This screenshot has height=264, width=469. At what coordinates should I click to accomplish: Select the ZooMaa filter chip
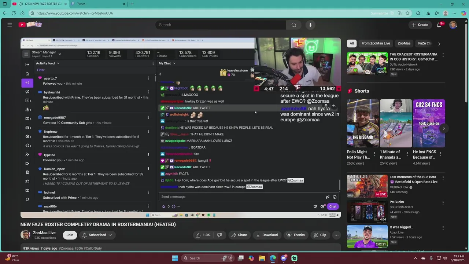click(404, 43)
